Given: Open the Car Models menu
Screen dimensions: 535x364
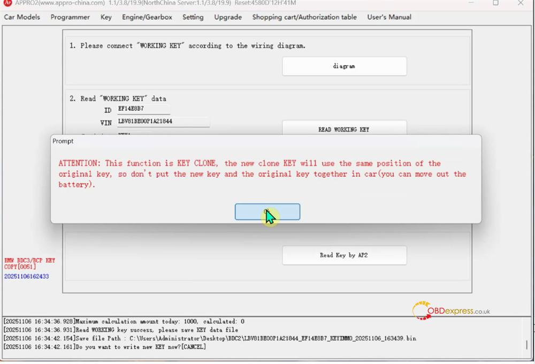Looking at the screenshot, I should [22, 17].
